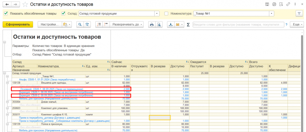Open the Еще menu dropdown

(297, 24)
